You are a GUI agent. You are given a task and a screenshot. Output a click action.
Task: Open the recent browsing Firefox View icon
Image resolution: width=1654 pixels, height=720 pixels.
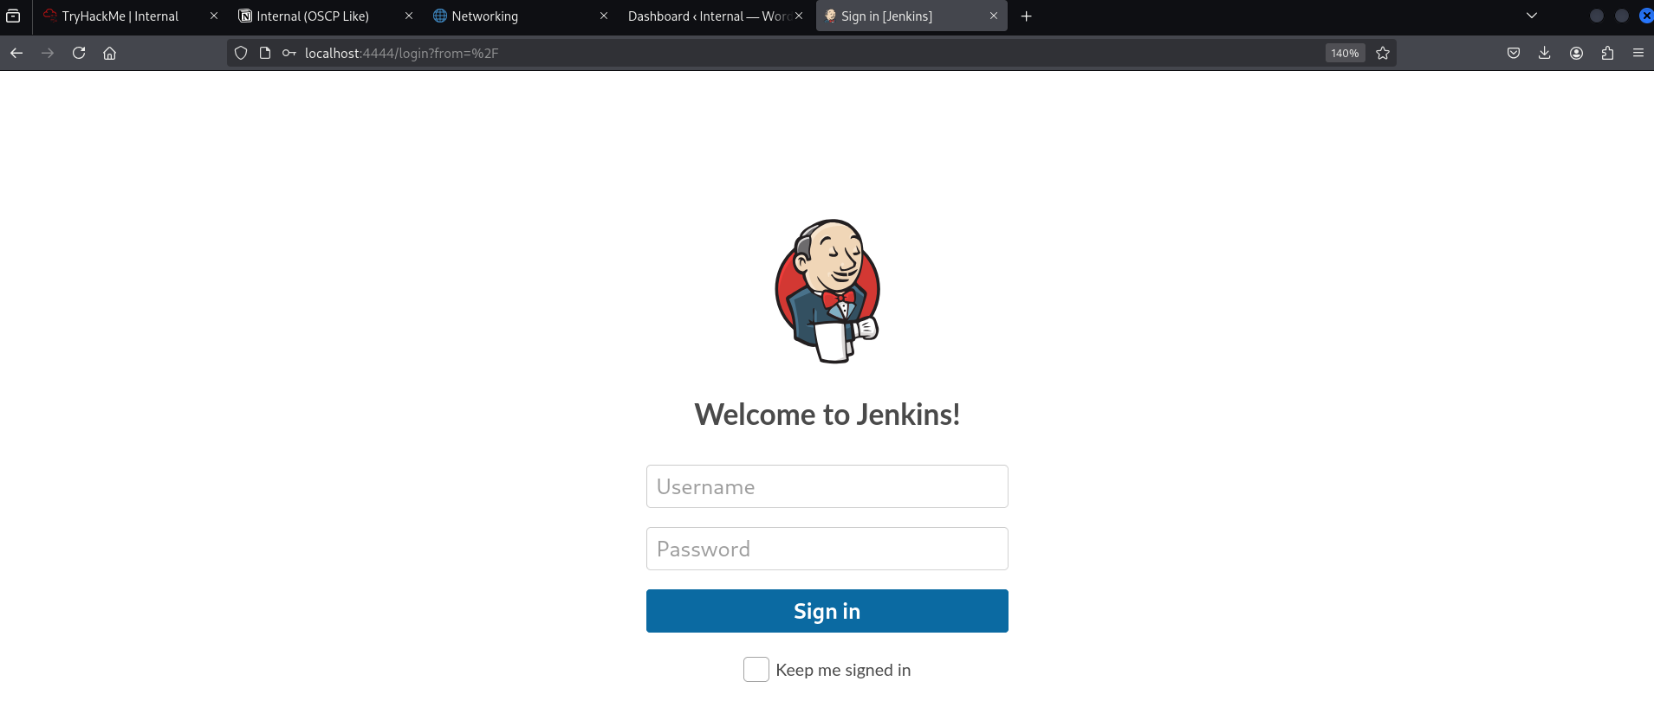pos(13,16)
